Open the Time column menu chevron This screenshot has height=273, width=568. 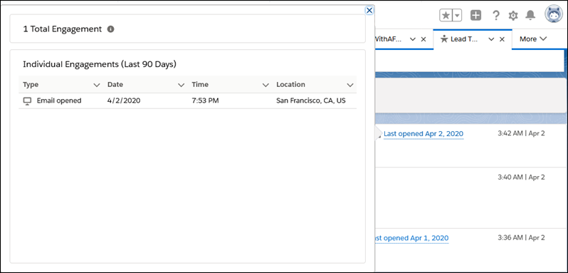pos(265,86)
